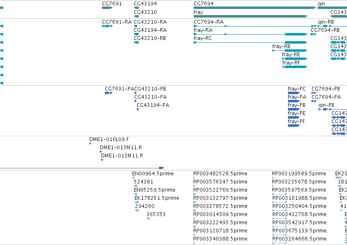
Task: Select protein fray-PC
Action: coord(294,93)
